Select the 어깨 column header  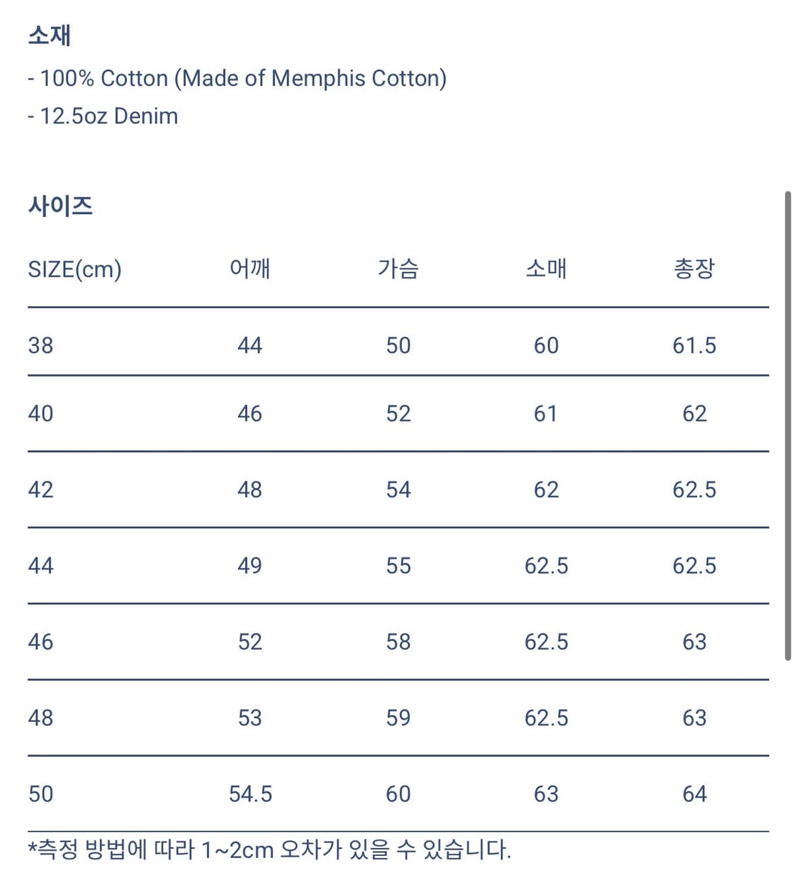249,269
